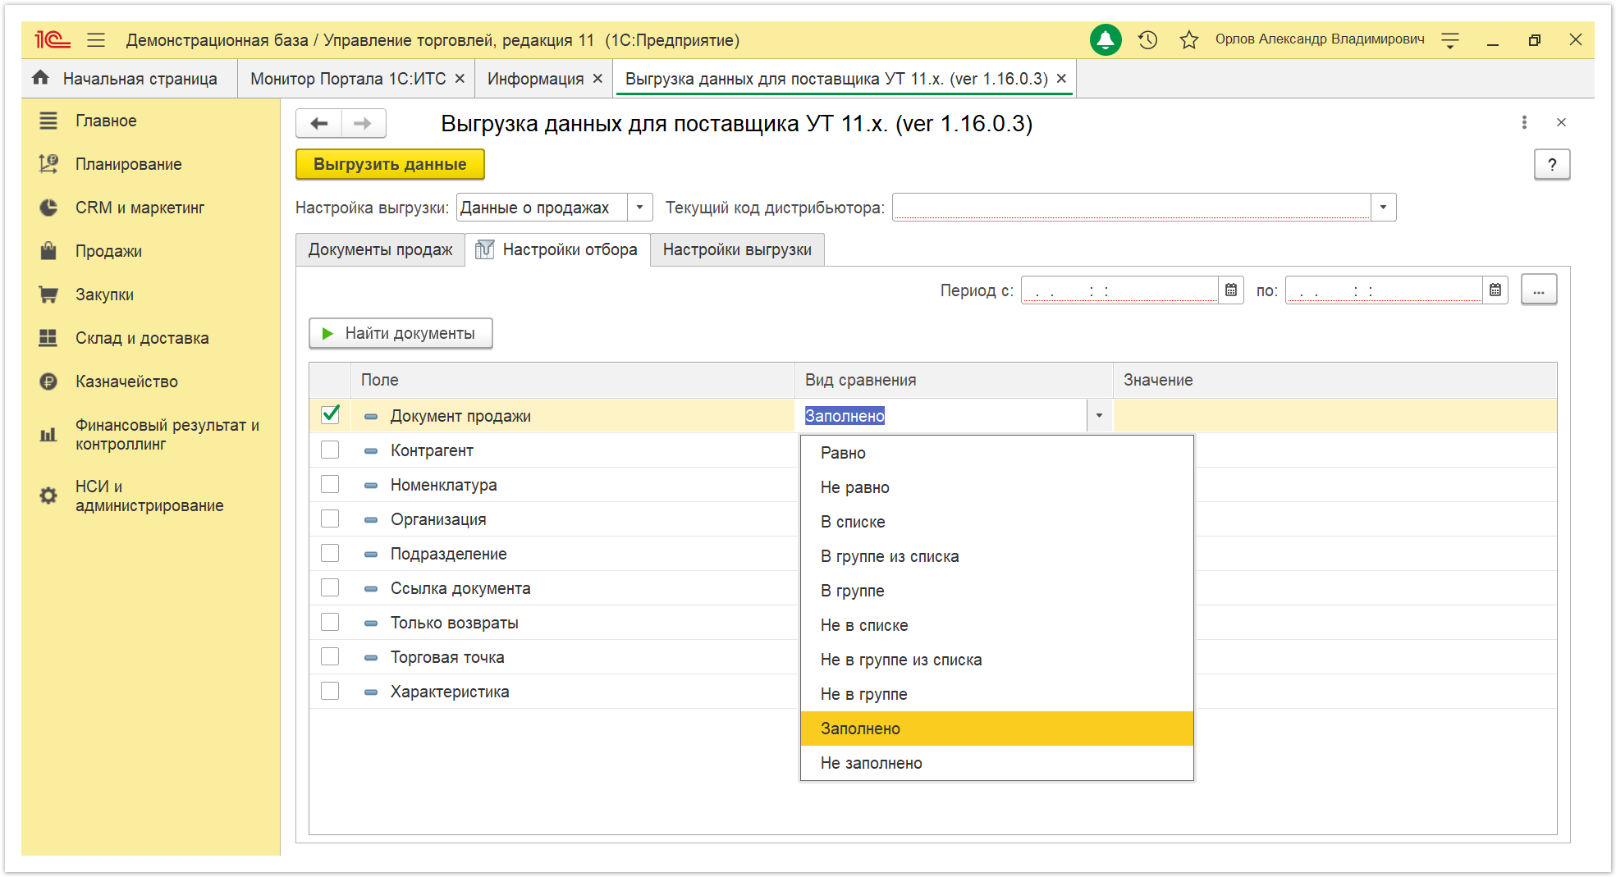
Task: Enable the Характеристика filter checkbox
Action: [330, 691]
